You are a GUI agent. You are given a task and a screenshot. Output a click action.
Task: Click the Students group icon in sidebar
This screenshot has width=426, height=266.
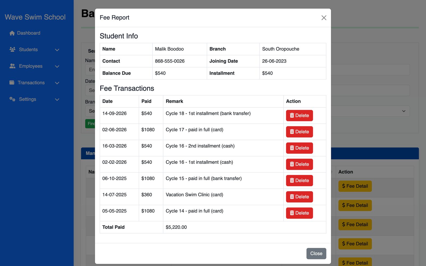pyautogui.click(x=12, y=49)
